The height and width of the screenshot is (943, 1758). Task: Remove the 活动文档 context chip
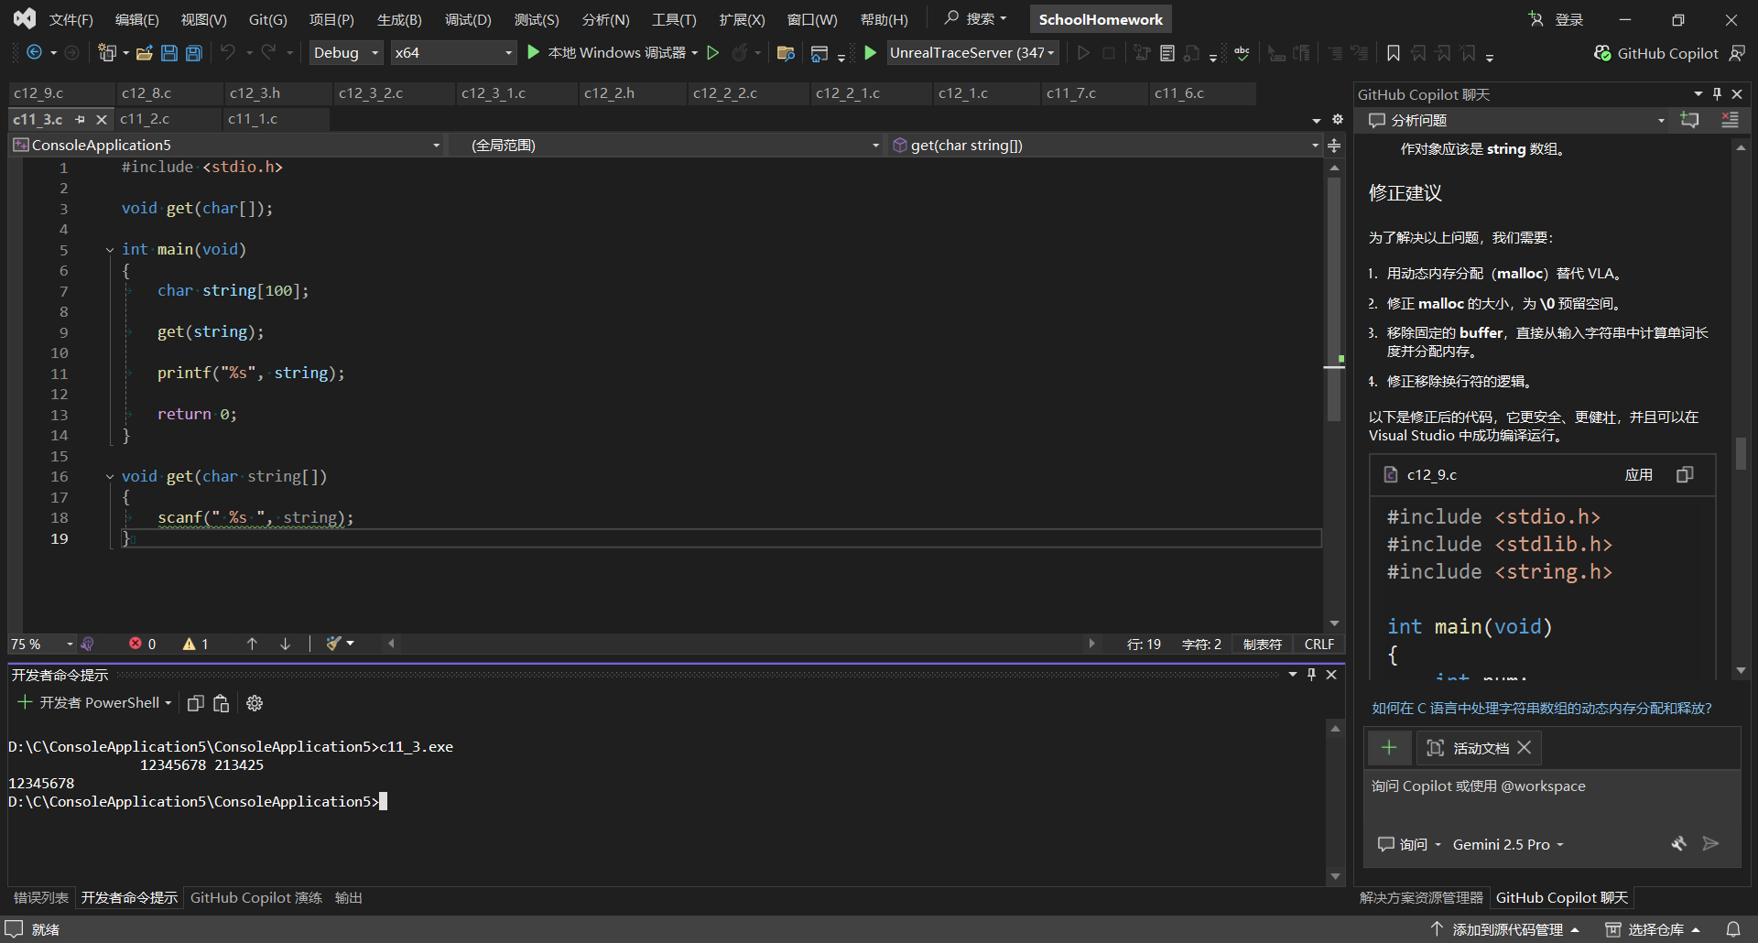point(1525,748)
